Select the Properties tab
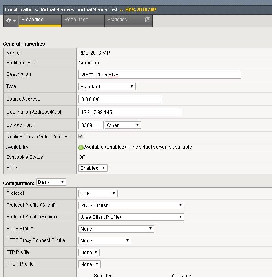 [x=32, y=20]
